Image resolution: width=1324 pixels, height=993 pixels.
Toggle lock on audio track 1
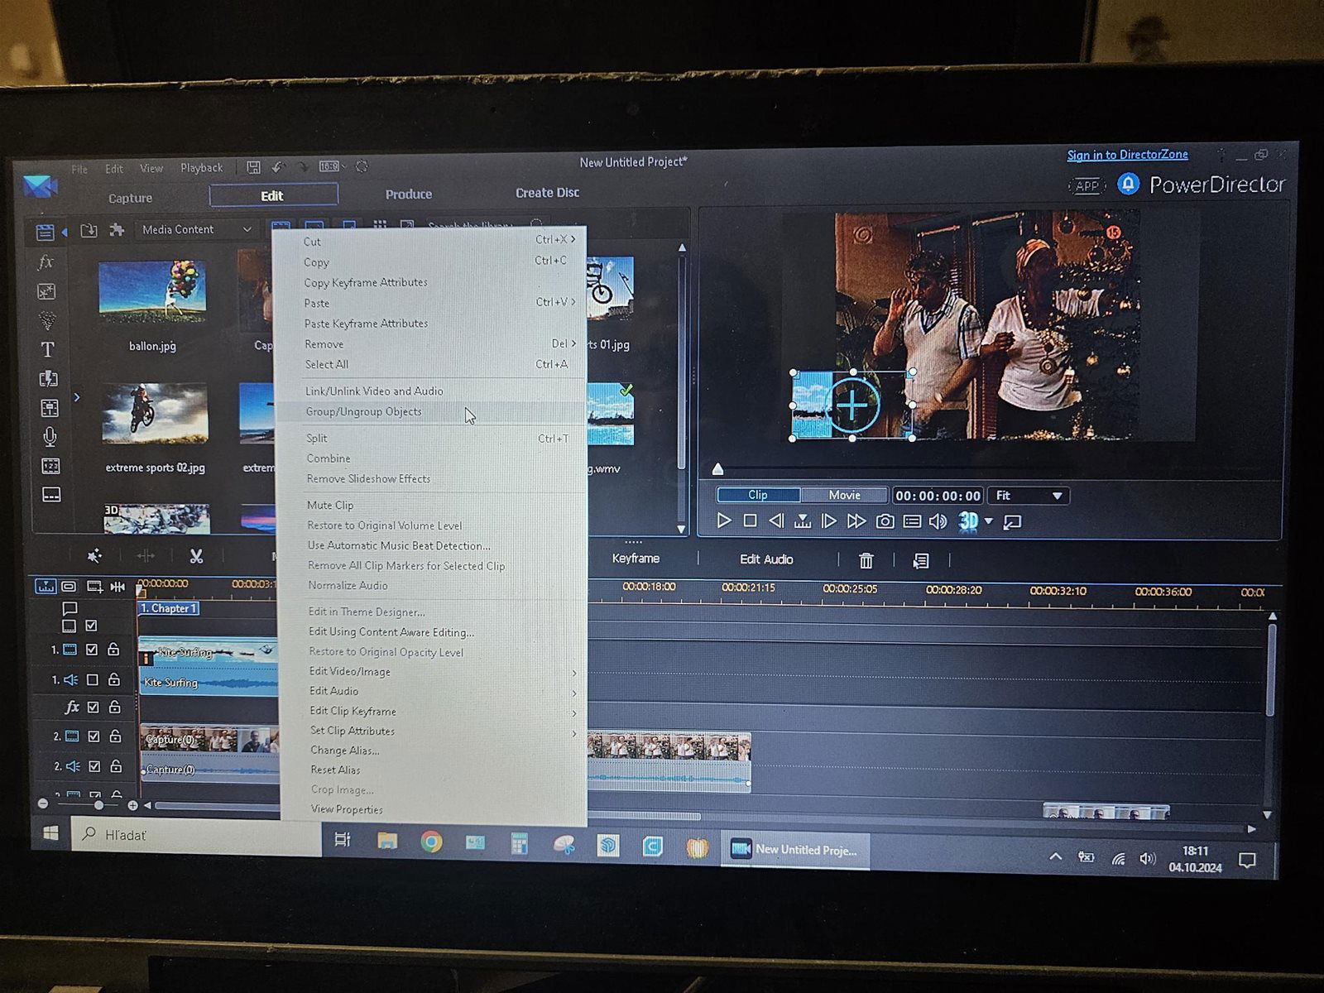coord(114,679)
